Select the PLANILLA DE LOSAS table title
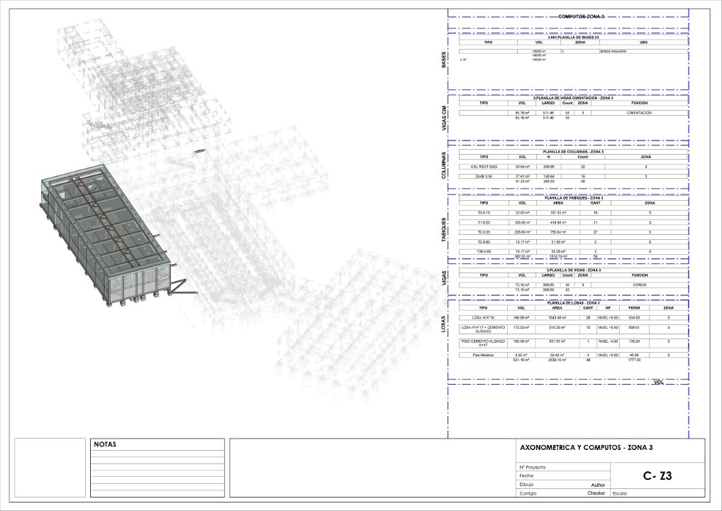This screenshot has width=722, height=511. pyautogui.click(x=572, y=302)
